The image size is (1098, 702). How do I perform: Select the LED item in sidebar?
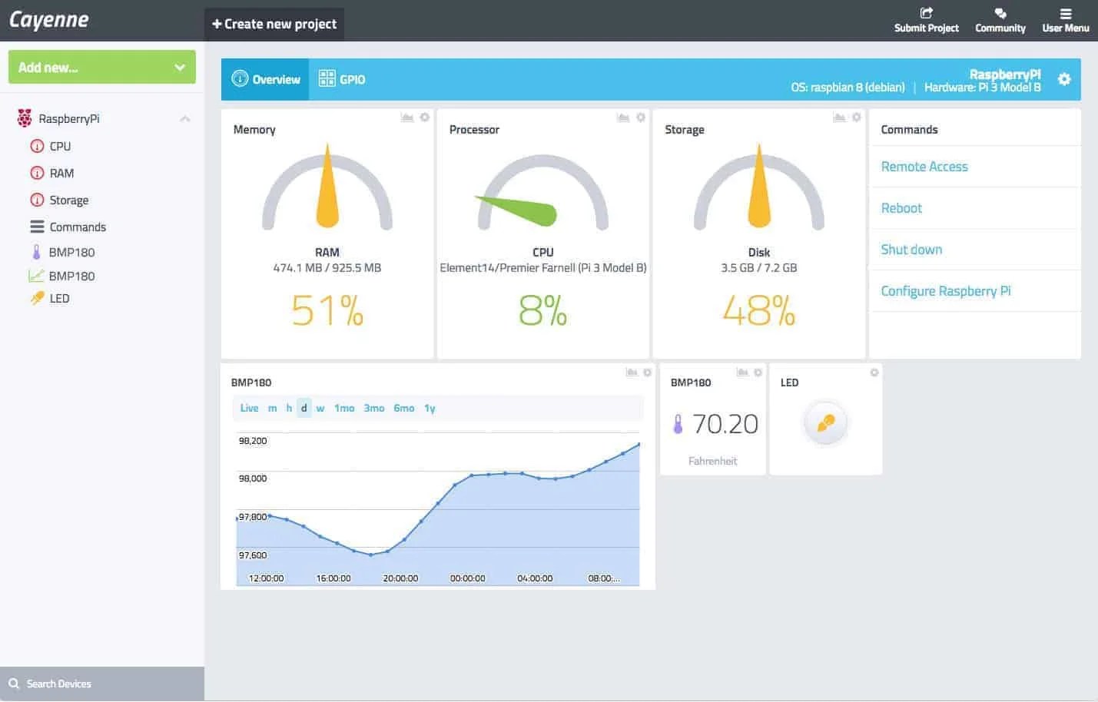pyautogui.click(x=59, y=298)
